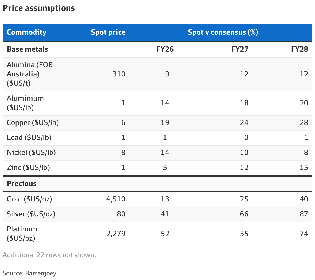Click the Commodity column header
The image size is (315, 280).
pos(27,32)
